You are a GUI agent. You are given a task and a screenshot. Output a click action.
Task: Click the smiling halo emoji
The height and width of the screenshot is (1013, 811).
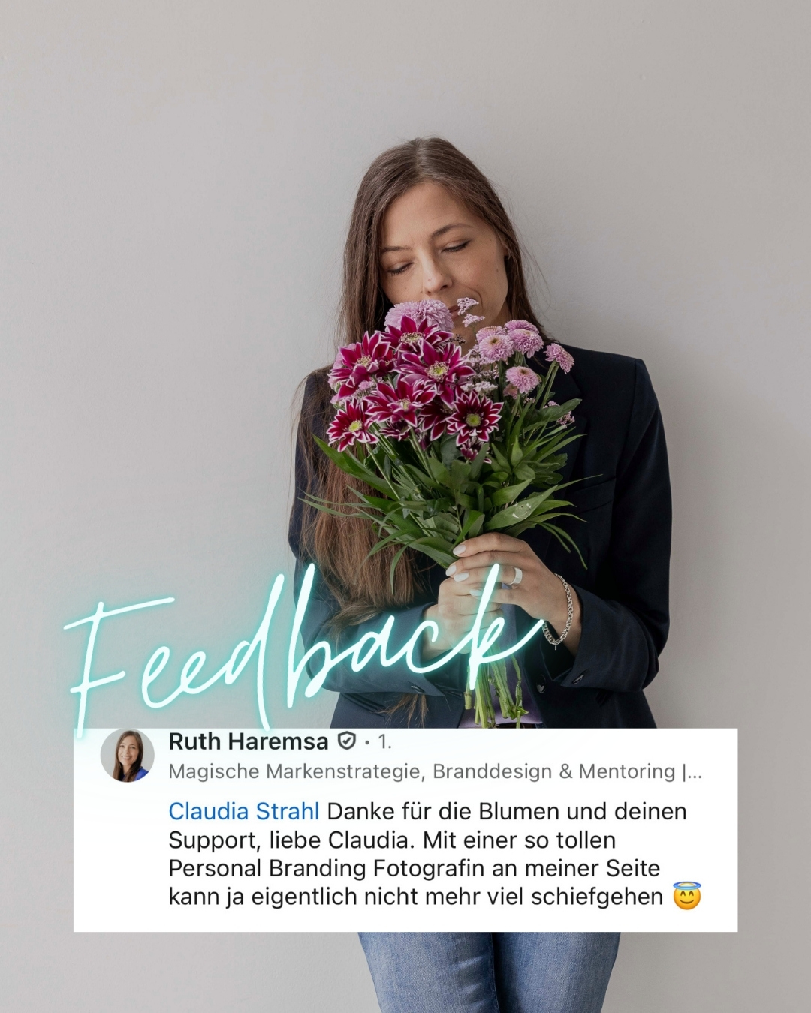[686, 896]
